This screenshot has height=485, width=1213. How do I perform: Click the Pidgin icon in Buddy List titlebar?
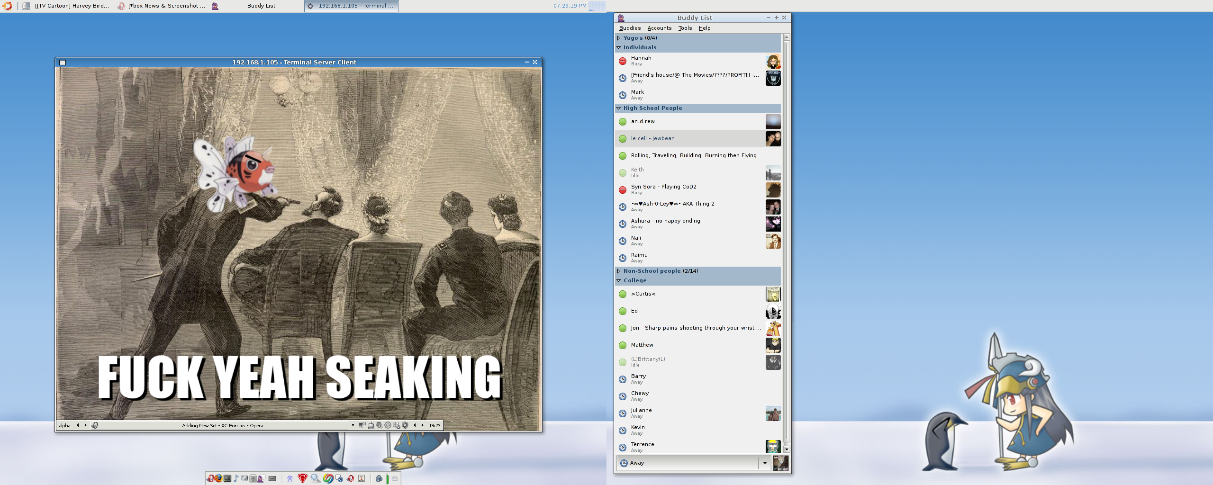(x=621, y=18)
